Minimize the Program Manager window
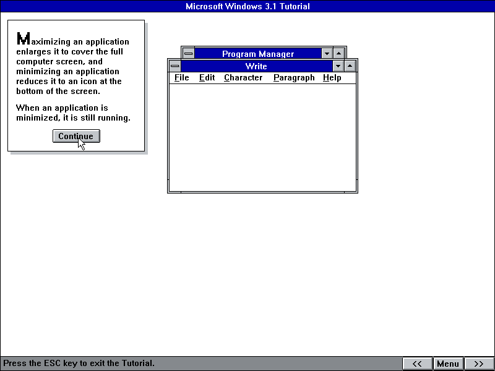Image resolution: width=495 pixels, height=371 pixels. coord(327,53)
